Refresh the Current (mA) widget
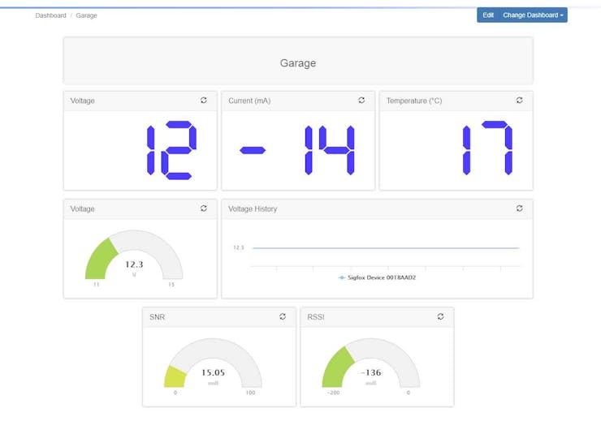601x421 pixels. 361,101
